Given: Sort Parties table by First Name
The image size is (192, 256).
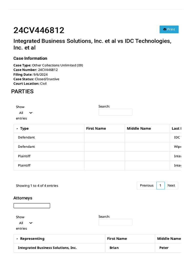Looking at the screenshot, I should 96,128.
